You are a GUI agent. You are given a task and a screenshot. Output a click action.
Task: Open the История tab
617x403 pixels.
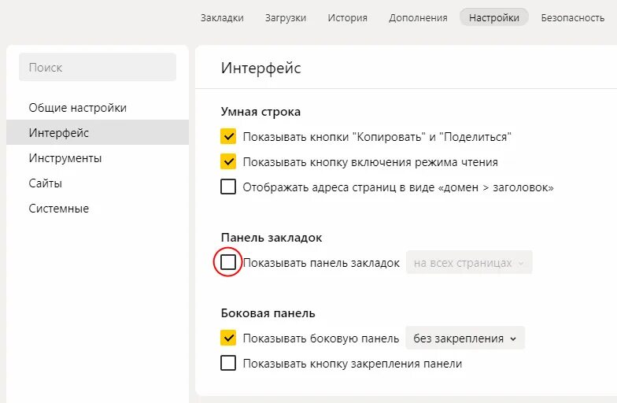348,17
